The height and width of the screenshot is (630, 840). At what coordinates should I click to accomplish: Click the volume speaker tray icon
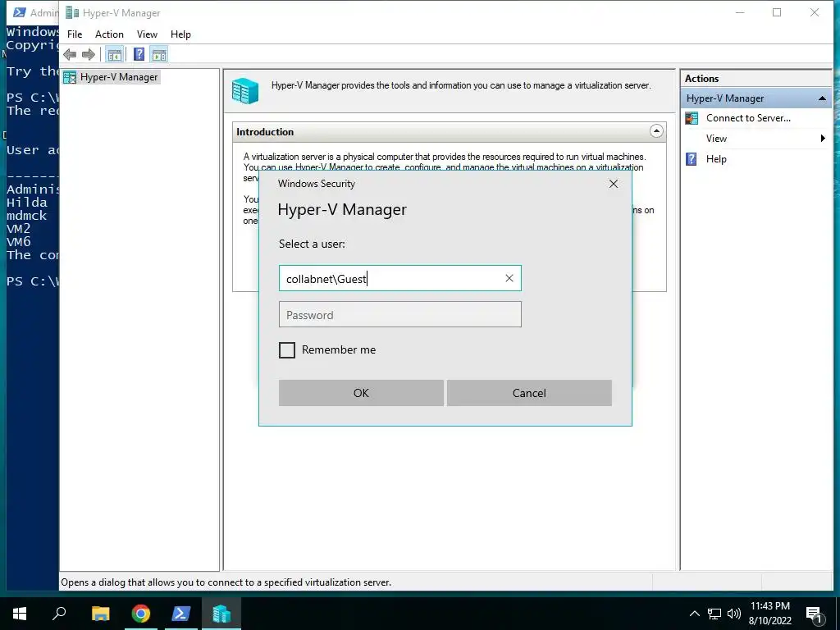734,614
